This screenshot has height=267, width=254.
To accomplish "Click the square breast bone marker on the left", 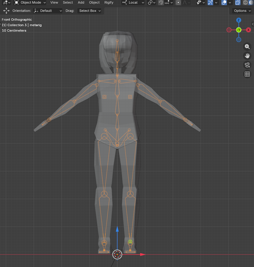I will (x=104, y=97).
